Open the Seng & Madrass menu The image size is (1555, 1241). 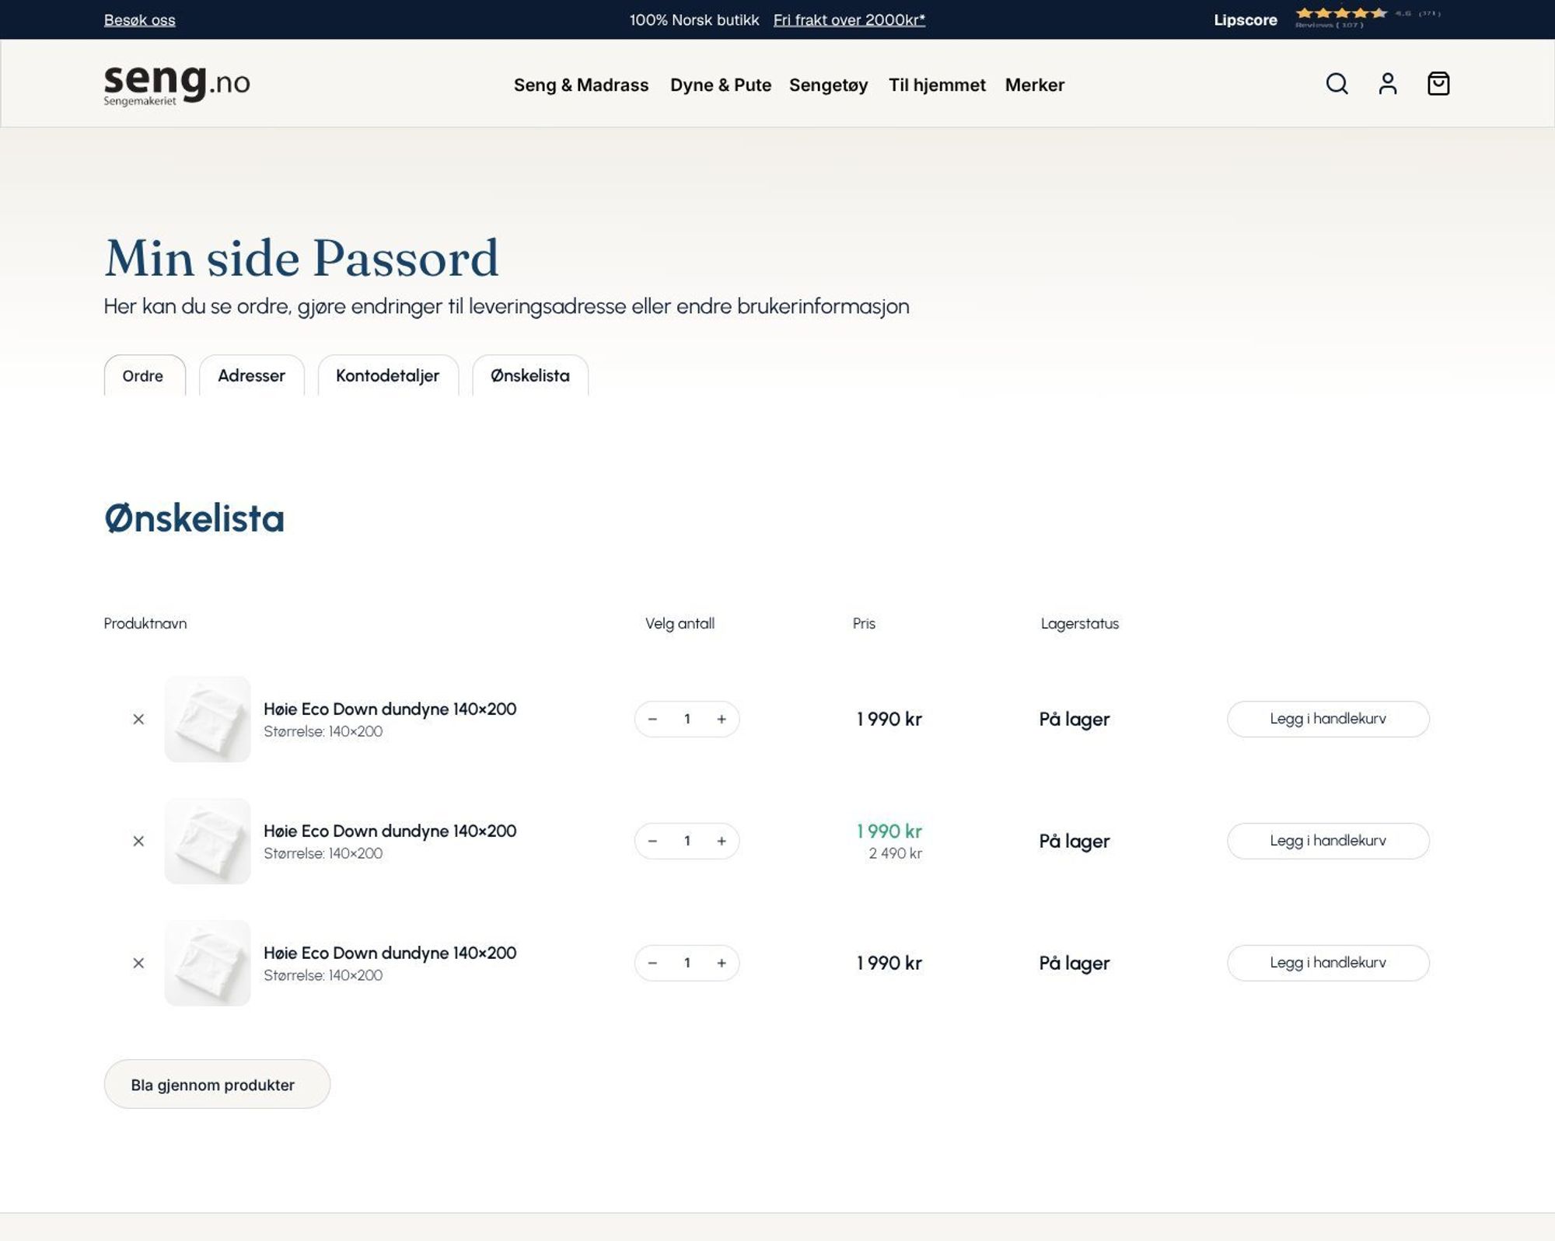(x=581, y=85)
